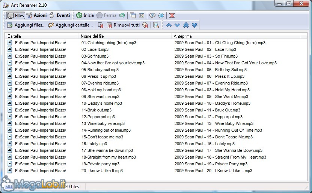
Task: Click preview '2009 Sean Paul - 20 - I Know U Like It.mp3'
Action: pyautogui.click(x=213, y=171)
